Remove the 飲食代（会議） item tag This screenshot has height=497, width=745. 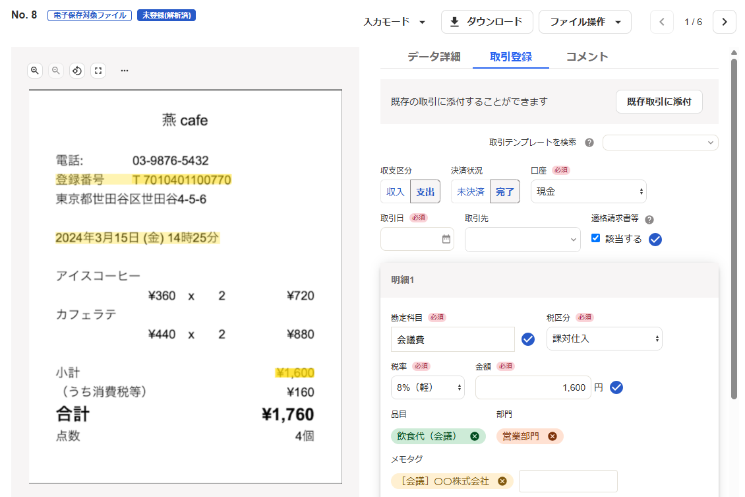(475, 436)
